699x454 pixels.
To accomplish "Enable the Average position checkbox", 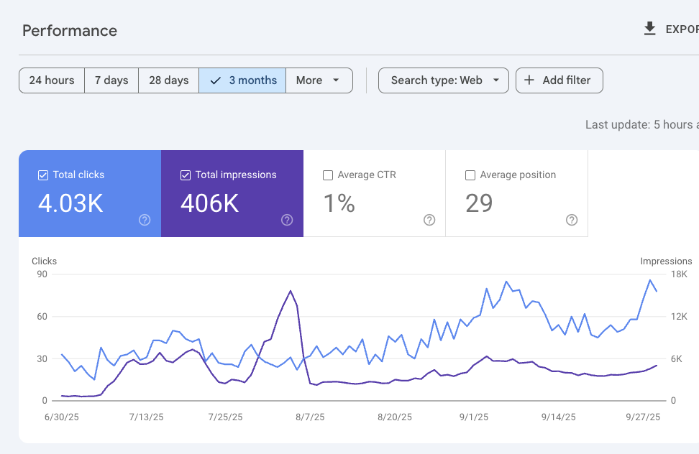I will 470,175.
